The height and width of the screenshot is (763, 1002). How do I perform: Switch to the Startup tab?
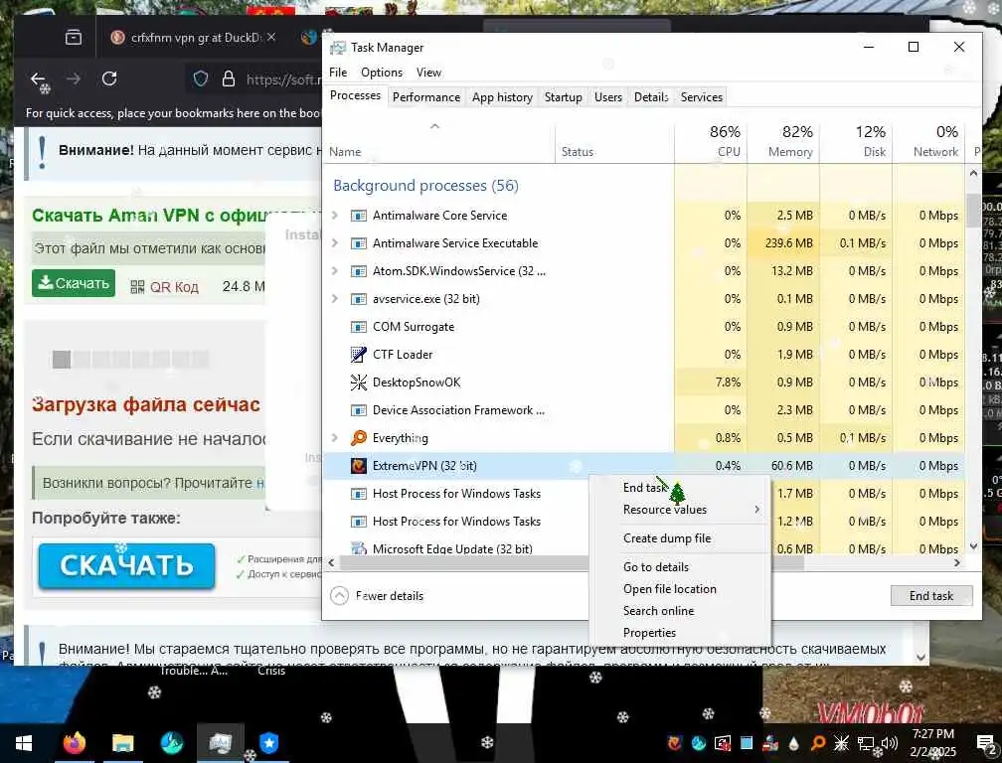click(x=563, y=97)
